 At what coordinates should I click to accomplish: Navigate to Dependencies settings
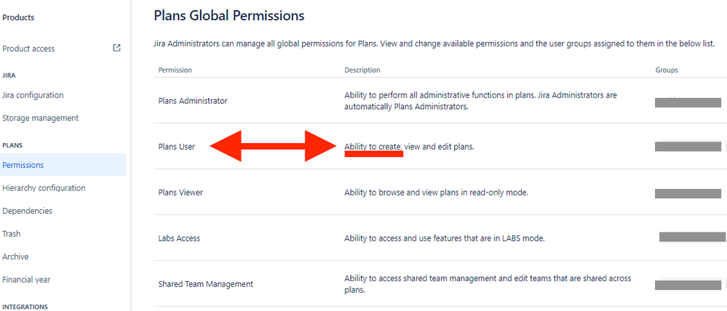[28, 211]
